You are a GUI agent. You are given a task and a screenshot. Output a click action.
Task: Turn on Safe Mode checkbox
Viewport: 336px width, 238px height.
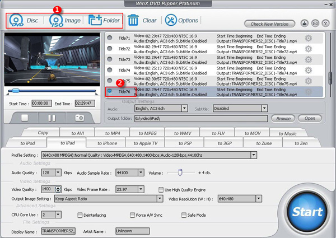click(184, 215)
